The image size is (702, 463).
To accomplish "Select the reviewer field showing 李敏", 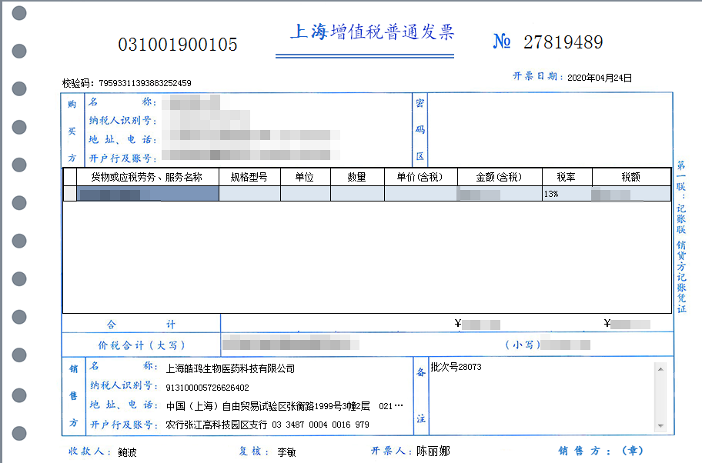I will coord(286,451).
